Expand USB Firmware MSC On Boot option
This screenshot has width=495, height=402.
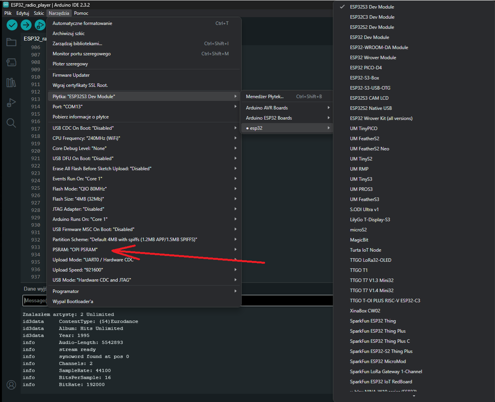(x=144, y=229)
